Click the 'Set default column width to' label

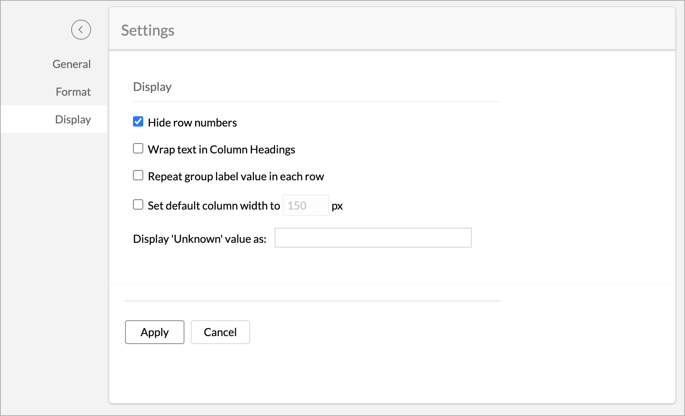click(214, 206)
